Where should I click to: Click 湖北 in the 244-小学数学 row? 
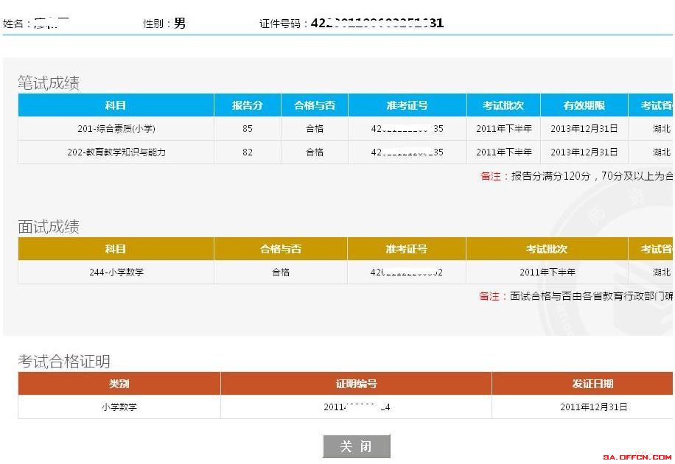tap(662, 272)
